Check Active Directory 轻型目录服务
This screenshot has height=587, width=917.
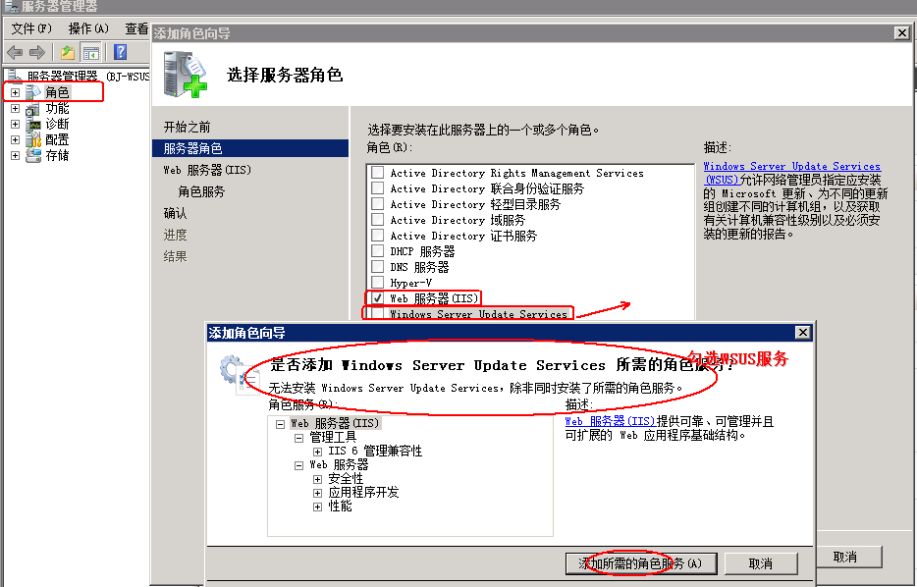(x=378, y=204)
